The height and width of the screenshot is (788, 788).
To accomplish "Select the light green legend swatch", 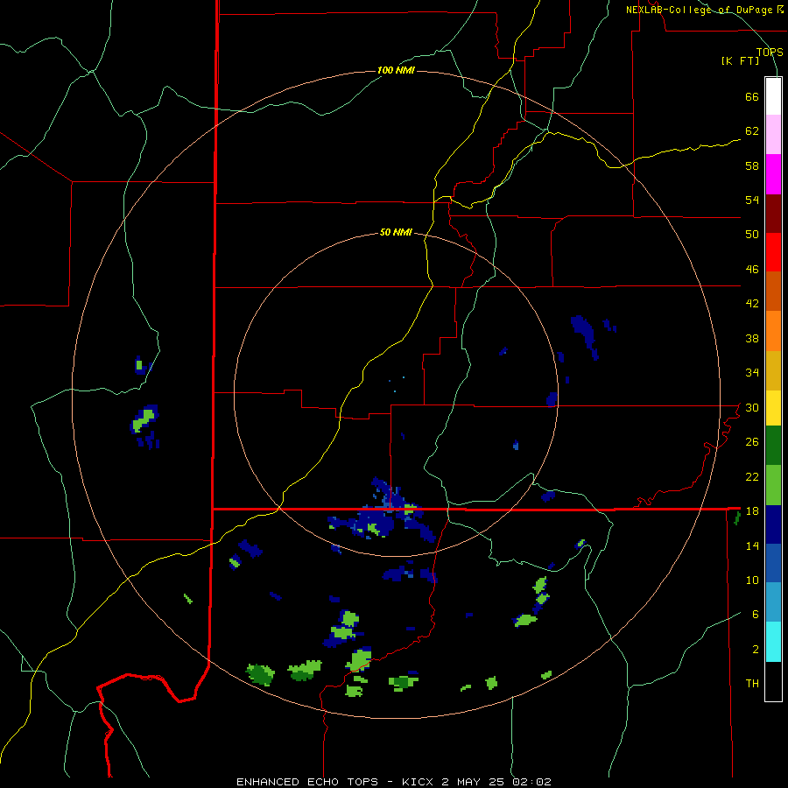I will coord(773,485).
